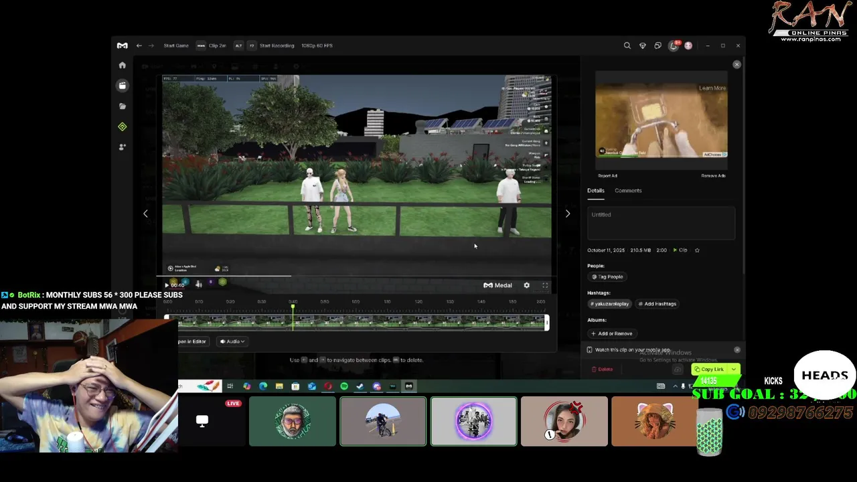The width and height of the screenshot is (857, 482).
Task: Toggle fullscreen in the video player
Action: (x=545, y=285)
